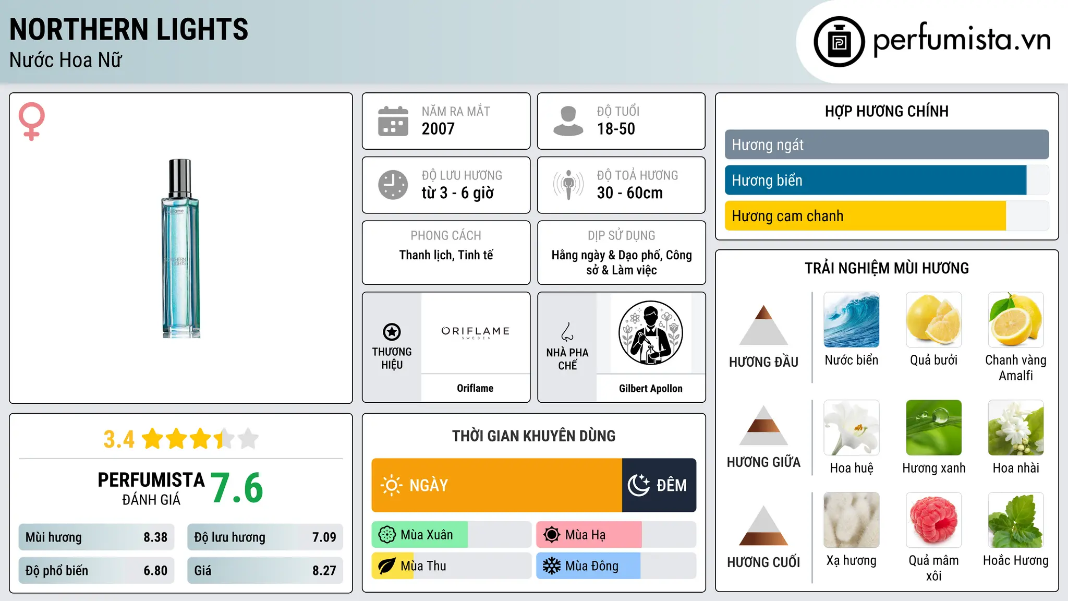Click the autumn leaf icon beside Mùa Thu
1068x601 pixels.
[387, 566]
